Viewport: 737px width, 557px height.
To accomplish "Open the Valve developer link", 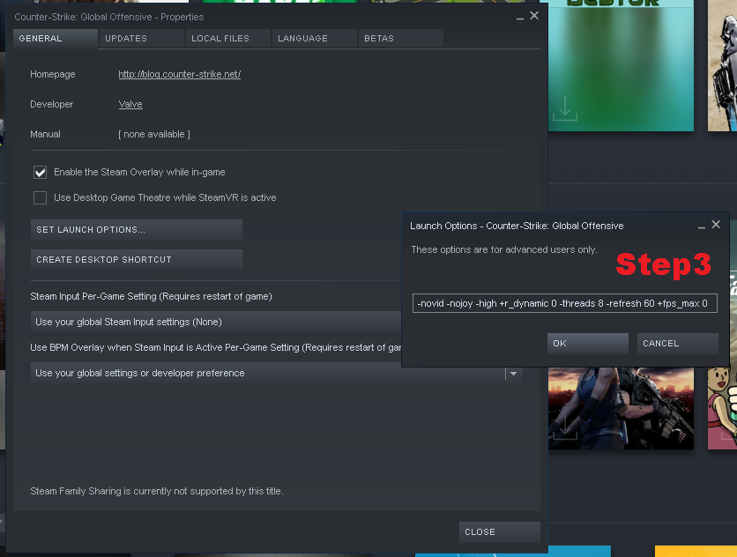I will coord(130,104).
